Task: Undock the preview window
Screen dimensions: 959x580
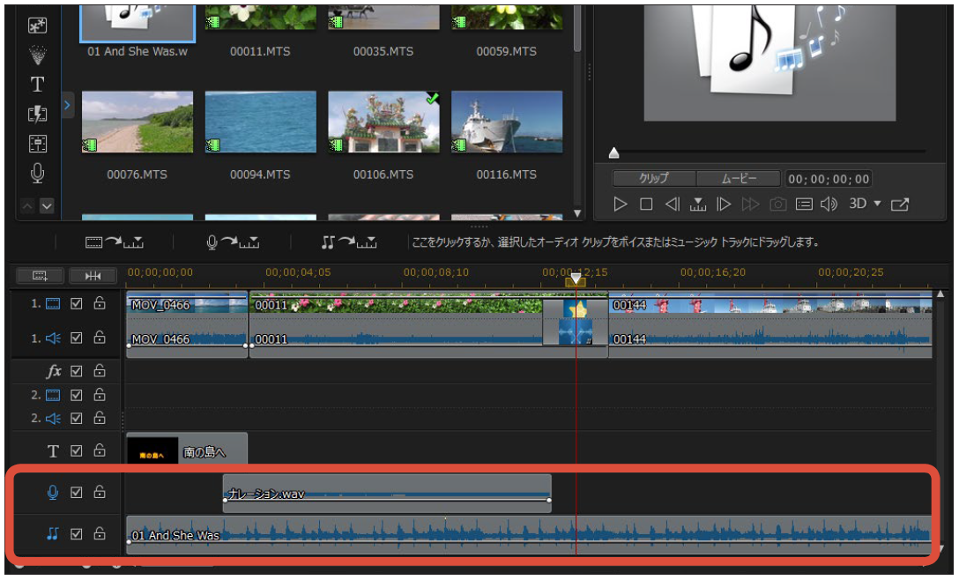Action: click(899, 204)
